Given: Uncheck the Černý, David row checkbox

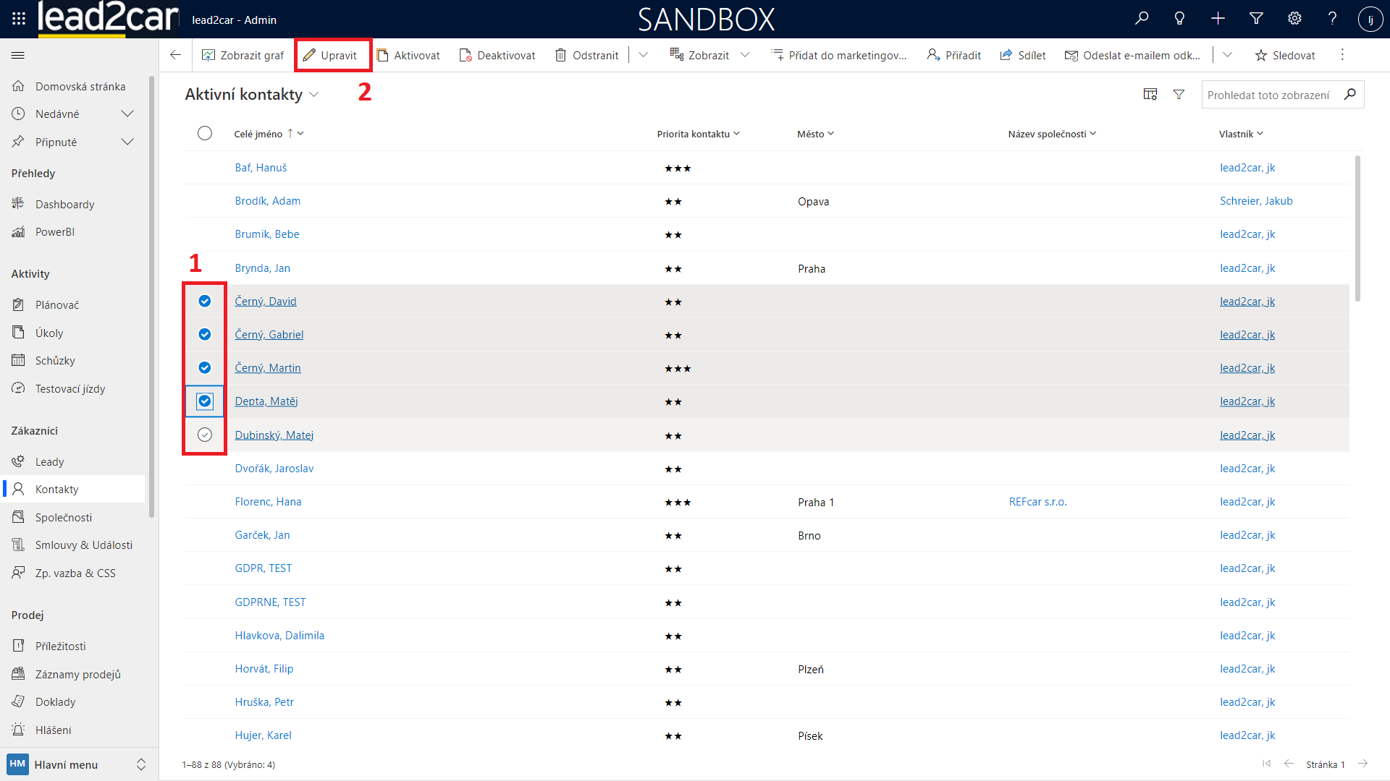Looking at the screenshot, I should click(205, 302).
